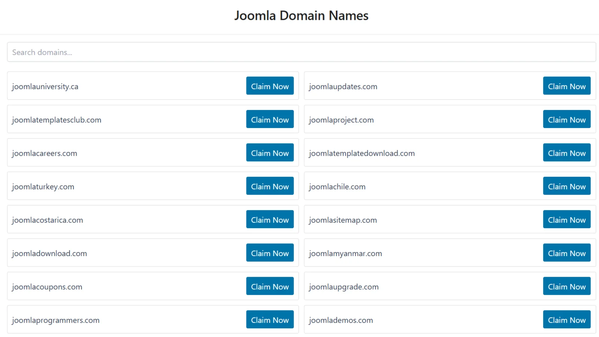Select the joomlaupgrade.com domain text

tap(344, 287)
